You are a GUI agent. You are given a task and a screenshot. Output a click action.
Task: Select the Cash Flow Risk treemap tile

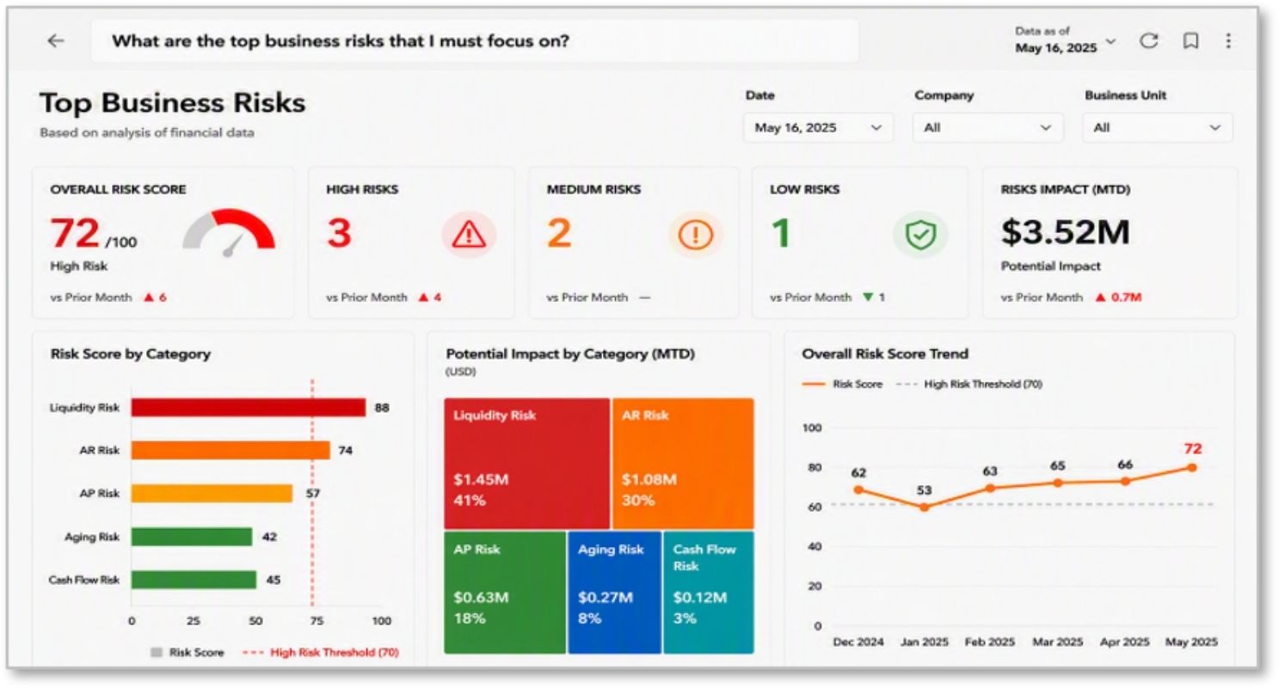point(709,593)
